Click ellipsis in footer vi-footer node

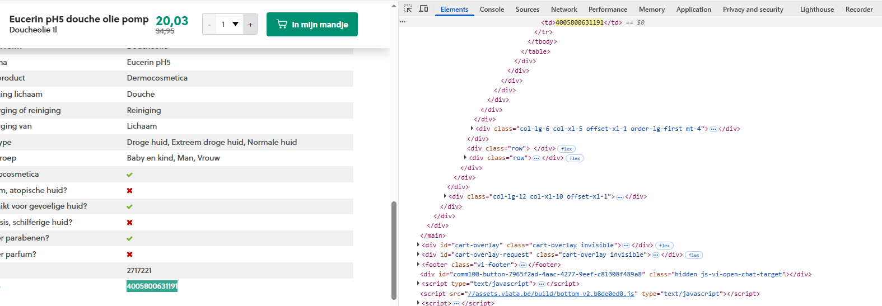pos(523,265)
